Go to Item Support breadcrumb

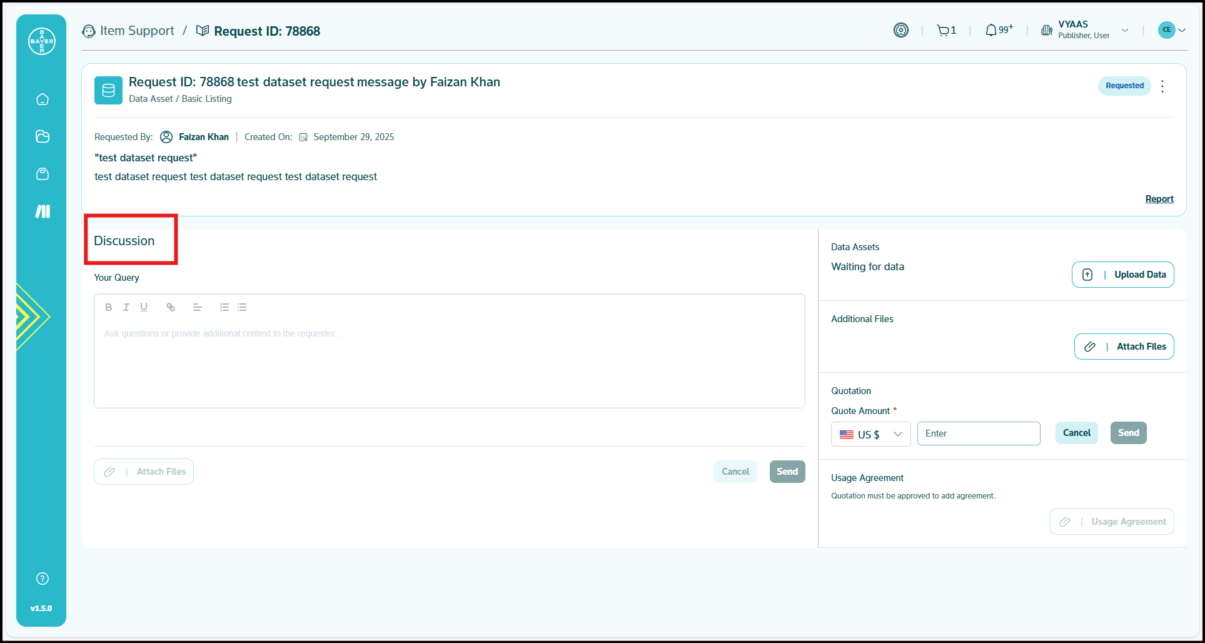(x=137, y=31)
